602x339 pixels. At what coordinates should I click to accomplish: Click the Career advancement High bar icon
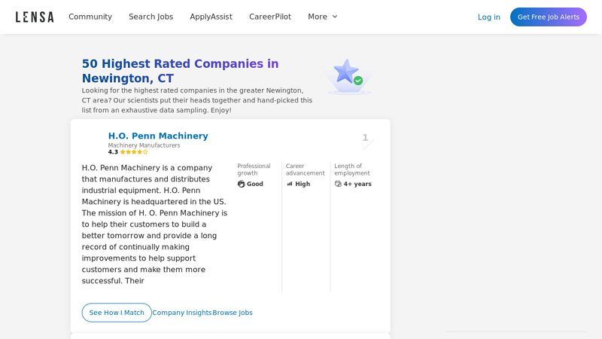tap(290, 184)
